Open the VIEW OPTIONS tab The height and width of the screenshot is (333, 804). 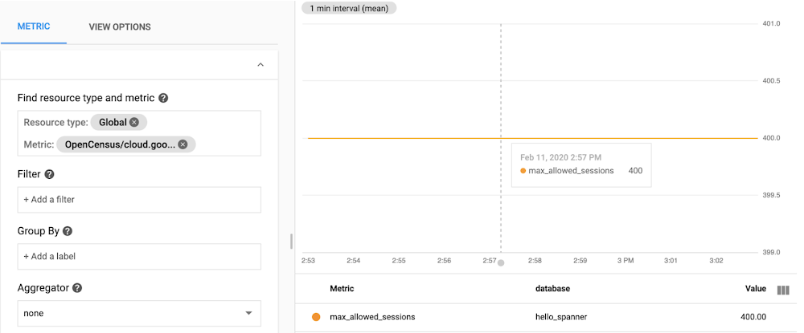coord(120,26)
